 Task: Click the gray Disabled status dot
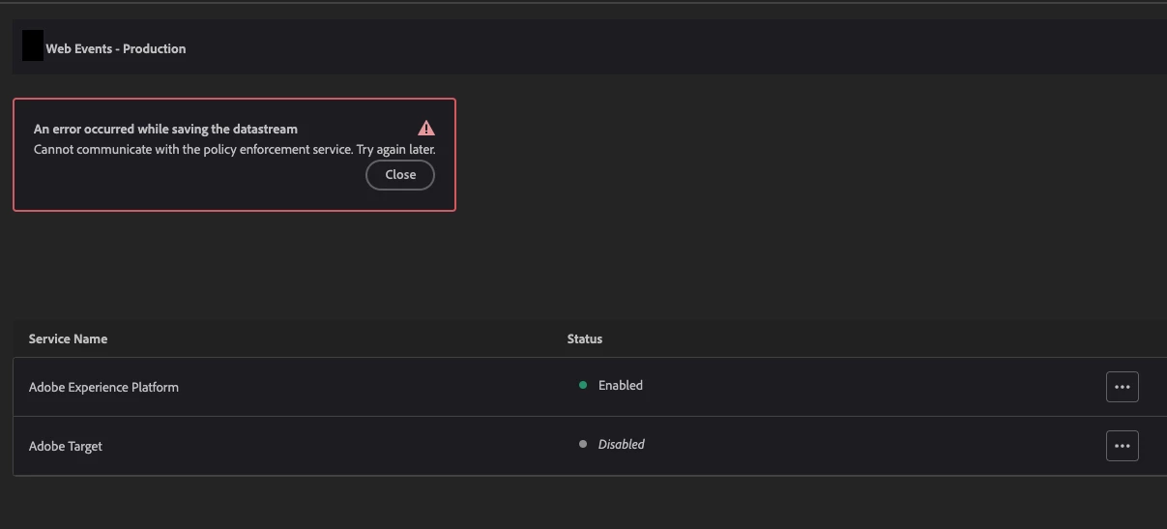[583, 444]
